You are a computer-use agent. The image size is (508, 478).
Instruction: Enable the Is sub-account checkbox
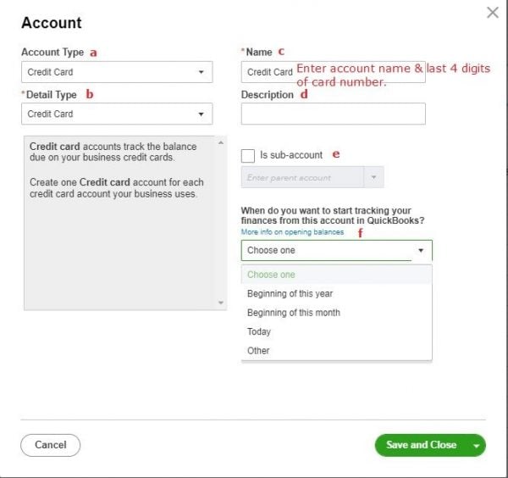[x=248, y=155]
